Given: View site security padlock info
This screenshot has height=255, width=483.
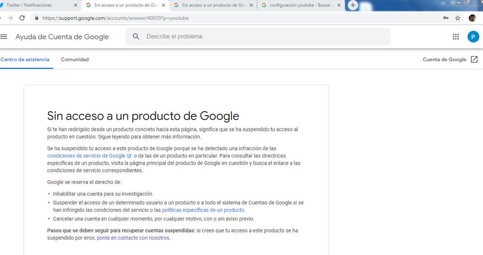Looking at the screenshot, I should pos(37,18).
